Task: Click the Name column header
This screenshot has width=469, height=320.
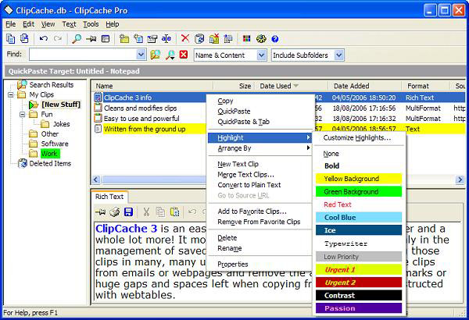Action: coord(152,86)
